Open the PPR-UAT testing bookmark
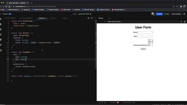Screen dimensions: 187x105 [x=89, y=10]
